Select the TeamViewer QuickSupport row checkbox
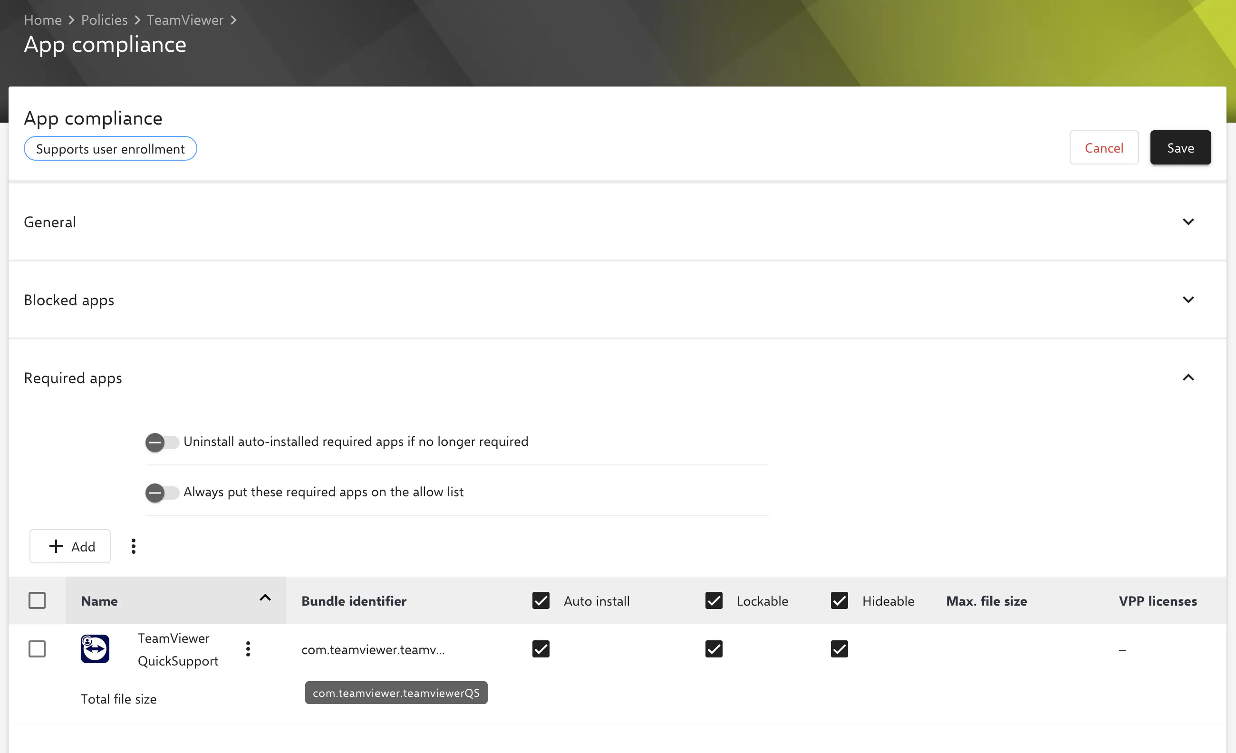1236x753 pixels. click(x=37, y=648)
